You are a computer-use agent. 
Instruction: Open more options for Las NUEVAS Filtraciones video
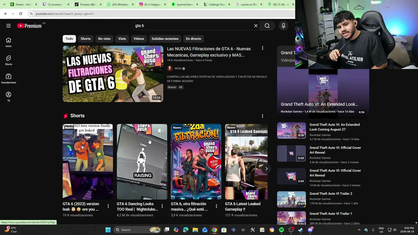point(262,48)
